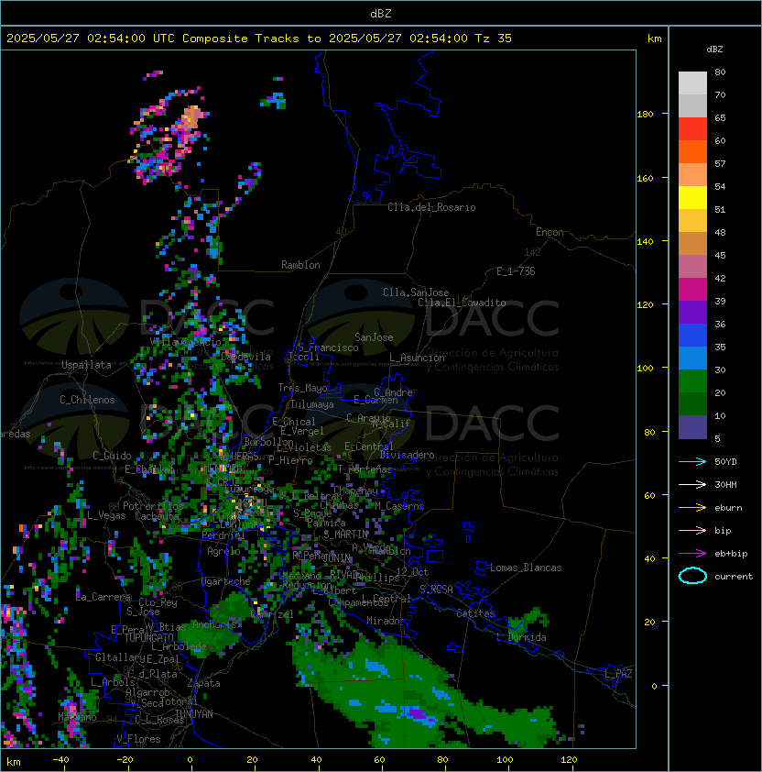
Task: Click the -40 km horizontal axis tick
Action: pyautogui.click(x=60, y=760)
